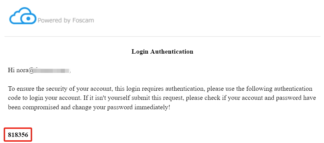
Task: Click the 'Hi nora@' greeting text
Action: point(21,70)
